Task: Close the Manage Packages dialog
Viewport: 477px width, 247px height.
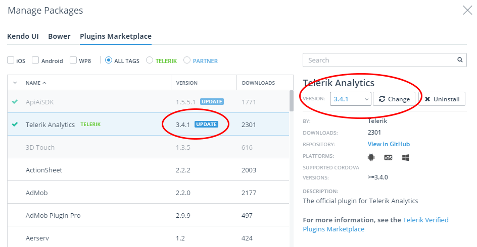Action: pyautogui.click(x=467, y=10)
